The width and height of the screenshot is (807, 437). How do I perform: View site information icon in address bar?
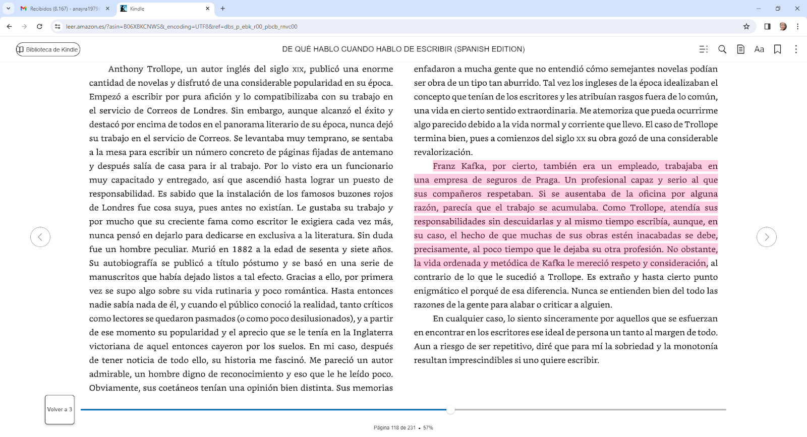pos(57,26)
